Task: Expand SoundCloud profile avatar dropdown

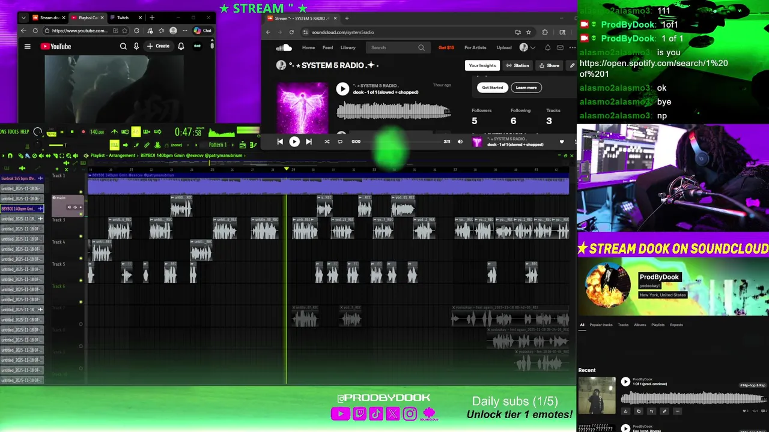Action: (x=527, y=47)
